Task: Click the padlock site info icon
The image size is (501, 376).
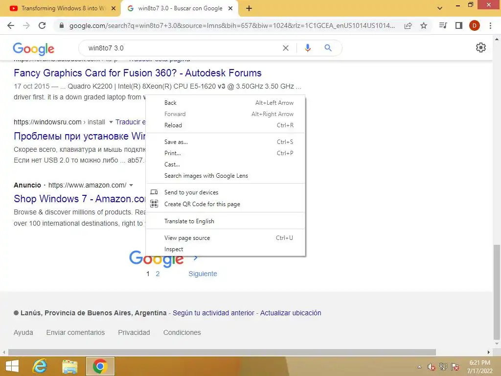Action: point(62,25)
